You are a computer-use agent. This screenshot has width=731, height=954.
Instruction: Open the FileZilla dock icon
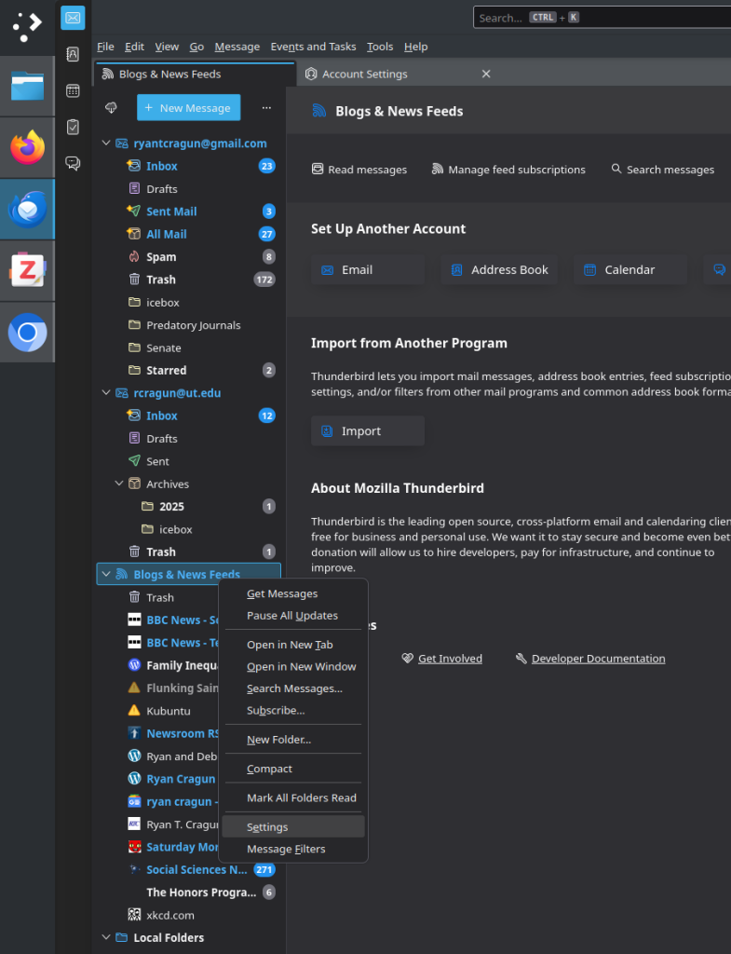click(27, 271)
